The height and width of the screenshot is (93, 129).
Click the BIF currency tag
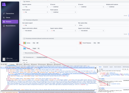pos(37,43)
